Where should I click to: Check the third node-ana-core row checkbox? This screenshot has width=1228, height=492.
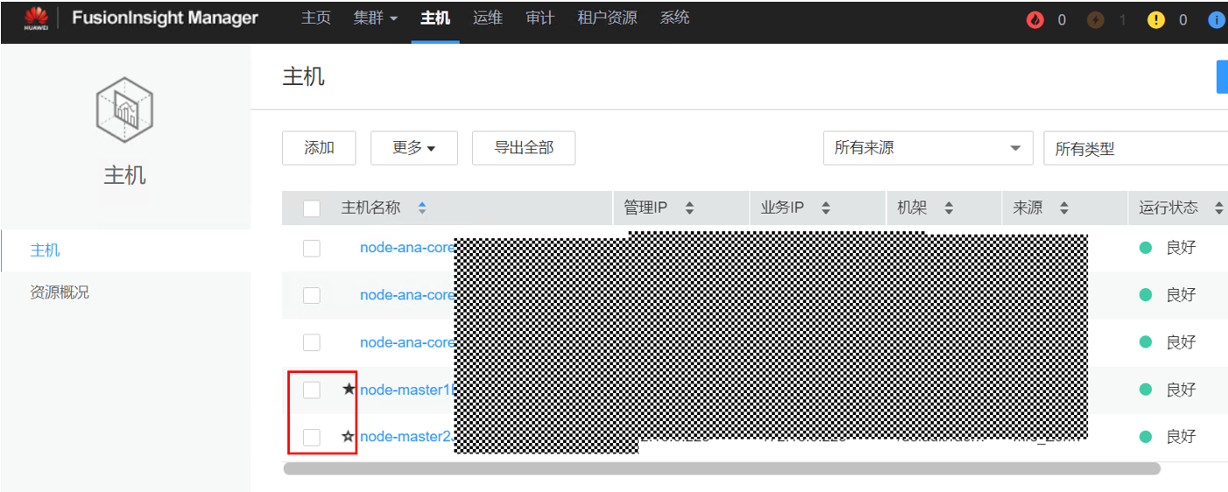(311, 342)
